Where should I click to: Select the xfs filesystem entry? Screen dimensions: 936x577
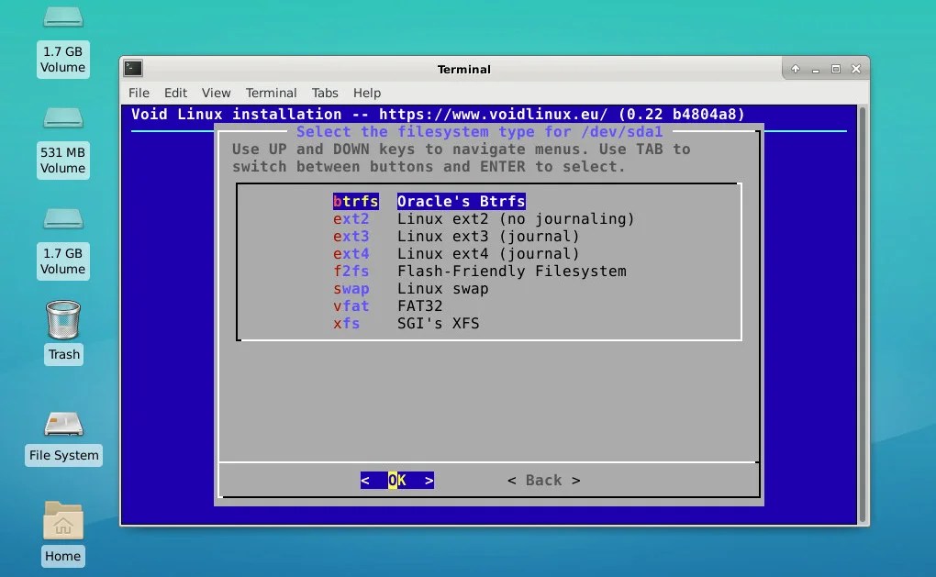[x=346, y=323]
